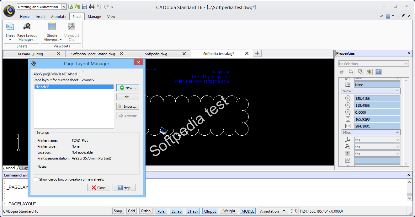Click the center Z coordinate icon in View section

(348, 112)
